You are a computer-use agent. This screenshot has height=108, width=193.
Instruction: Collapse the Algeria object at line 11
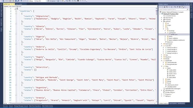click(16, 34)
